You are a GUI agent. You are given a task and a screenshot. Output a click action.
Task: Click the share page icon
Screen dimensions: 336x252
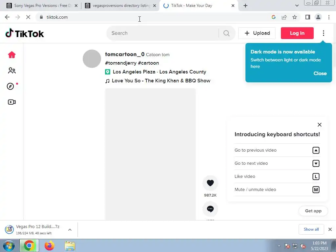pos(284,17)
